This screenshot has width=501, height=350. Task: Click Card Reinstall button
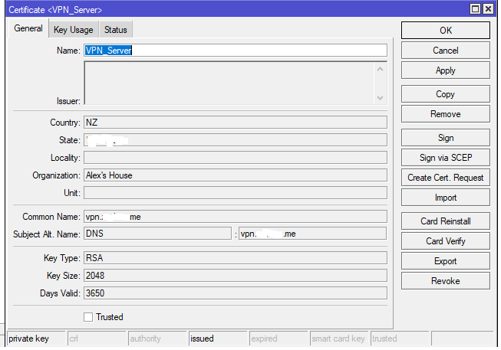click(x=446, y=221)
